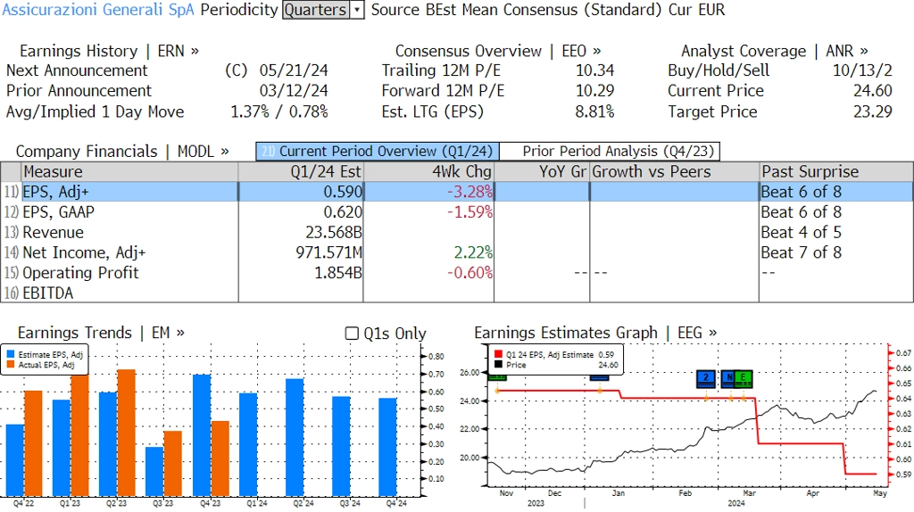The image size is (914, 512).
Task: Click the 4Wk Chg column header
Action: [428, 172]
